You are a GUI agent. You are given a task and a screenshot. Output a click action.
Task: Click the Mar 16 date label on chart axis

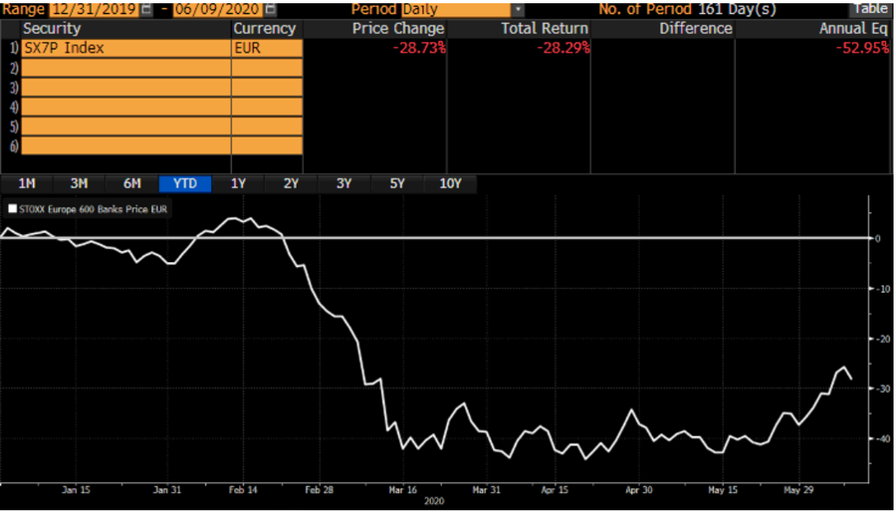point(403,490)
